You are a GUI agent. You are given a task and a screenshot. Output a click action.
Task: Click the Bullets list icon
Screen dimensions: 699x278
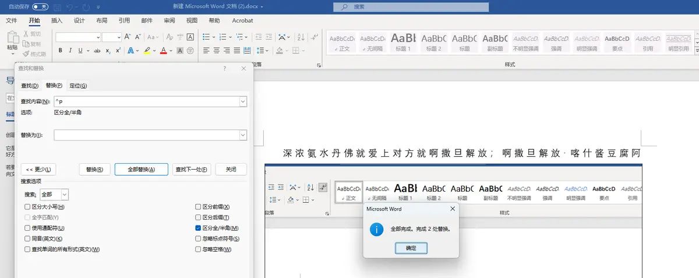(x=207, y=36)
